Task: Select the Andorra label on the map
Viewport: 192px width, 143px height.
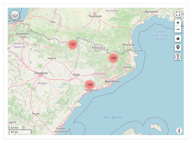Action: 99,48
